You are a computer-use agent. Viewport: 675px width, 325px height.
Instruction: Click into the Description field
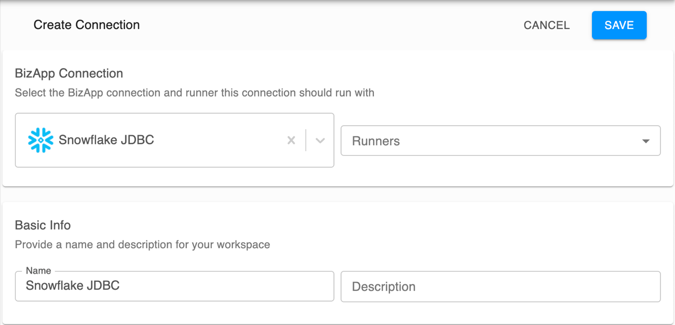click(500, 287)
